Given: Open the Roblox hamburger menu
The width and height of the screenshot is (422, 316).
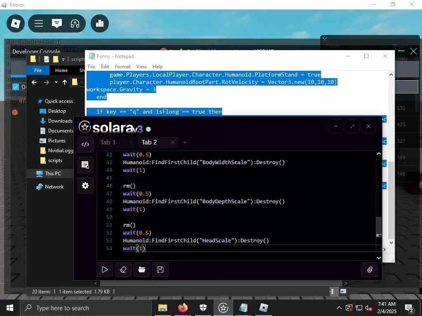Looking at the screenshot, I should 39,23.
